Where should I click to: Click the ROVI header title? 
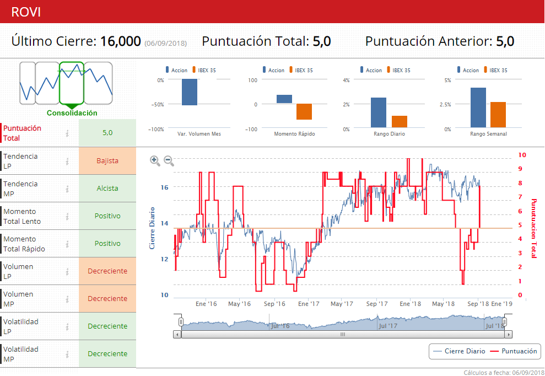coord(26,12)
